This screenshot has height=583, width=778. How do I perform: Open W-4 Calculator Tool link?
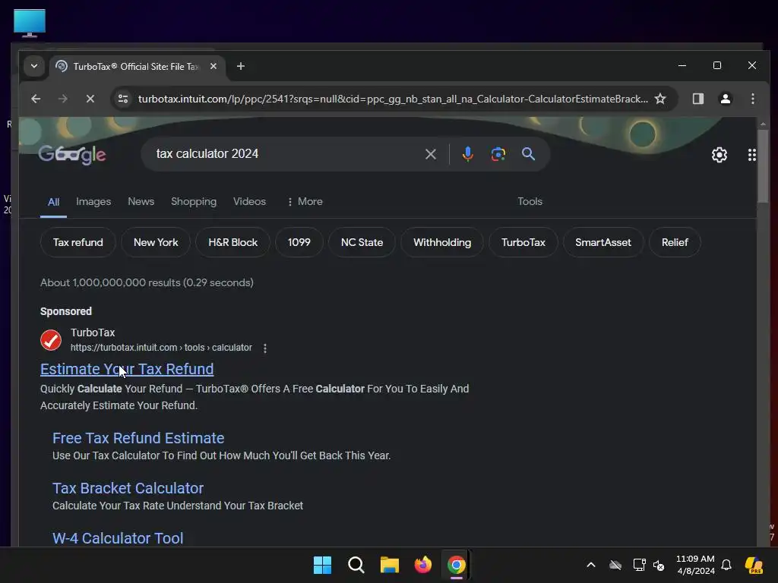[118, 538]
